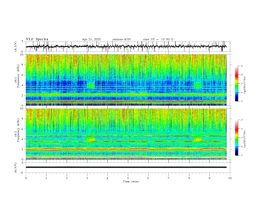
Task: Click the ch.1 spectrogram color scale bar
Action: [237, 84]
